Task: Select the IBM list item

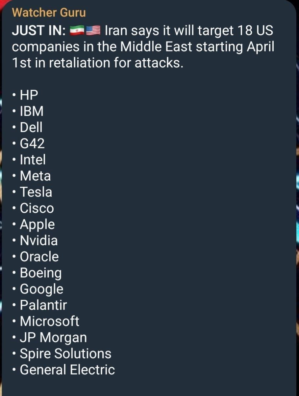Action: (x=32, y=111)
